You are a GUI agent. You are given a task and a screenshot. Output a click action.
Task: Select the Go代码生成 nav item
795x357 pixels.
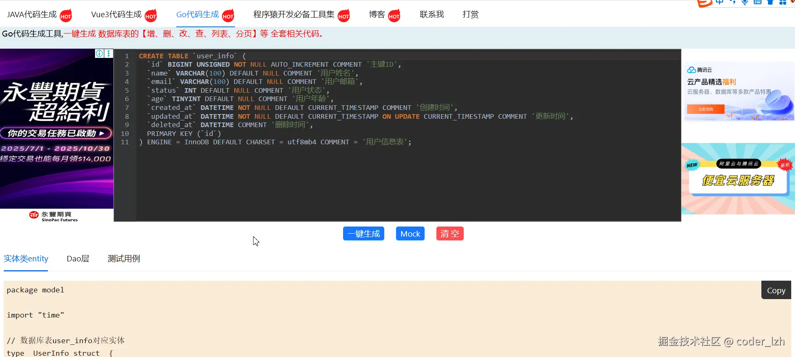(198, 15)
